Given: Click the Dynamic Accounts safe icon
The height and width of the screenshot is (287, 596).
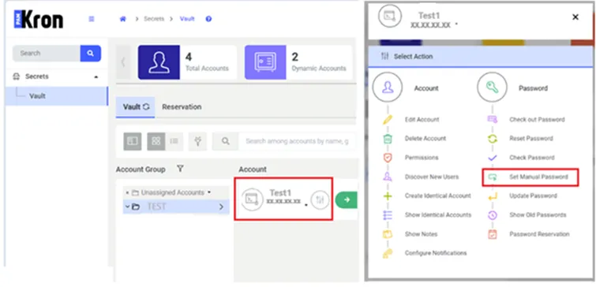Looking at the screenshot, I should [265, 62].
